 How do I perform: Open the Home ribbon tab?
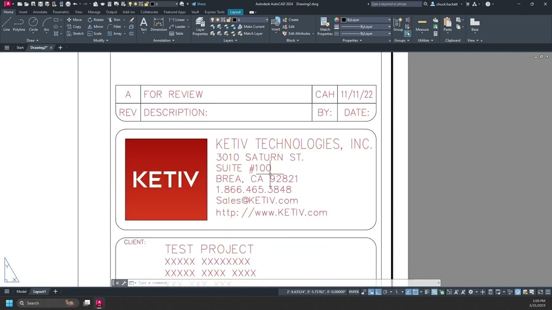pyautogui.click(x=9, y=12)
